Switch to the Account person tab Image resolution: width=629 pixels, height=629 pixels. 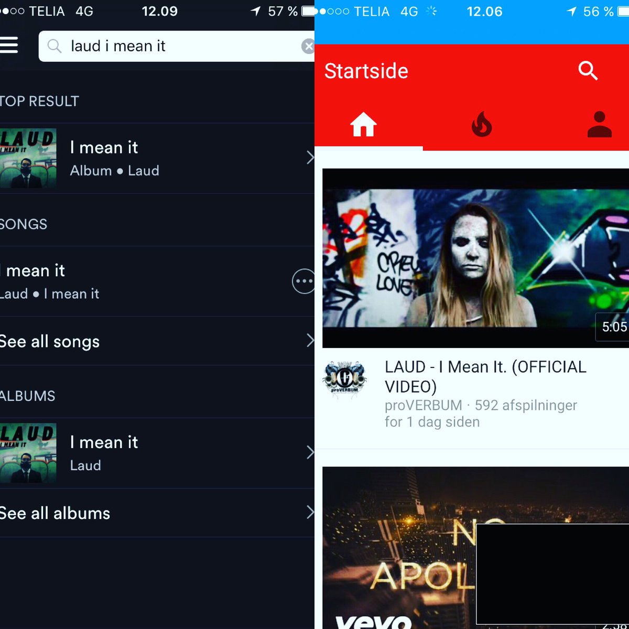(600, 125)
